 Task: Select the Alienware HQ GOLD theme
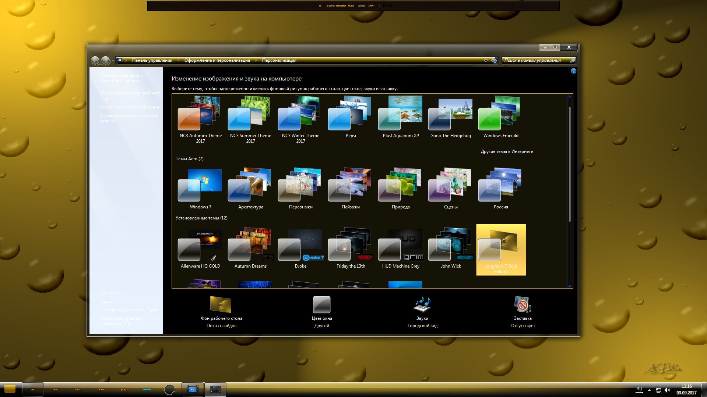click(x=200, y=248)
